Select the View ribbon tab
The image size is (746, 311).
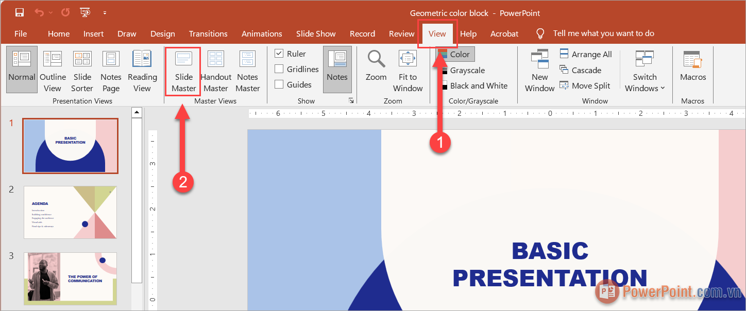[437, 34]
